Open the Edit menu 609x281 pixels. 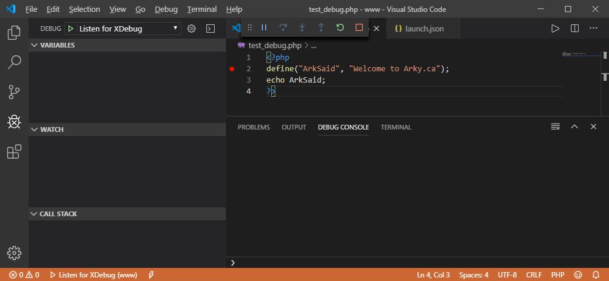(53, 9)
